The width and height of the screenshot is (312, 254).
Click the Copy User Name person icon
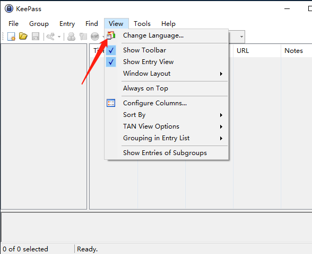(71, 37)
